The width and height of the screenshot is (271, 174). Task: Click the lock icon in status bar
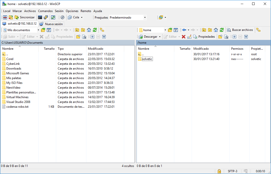pyautogui.click(x=219, y=171)
